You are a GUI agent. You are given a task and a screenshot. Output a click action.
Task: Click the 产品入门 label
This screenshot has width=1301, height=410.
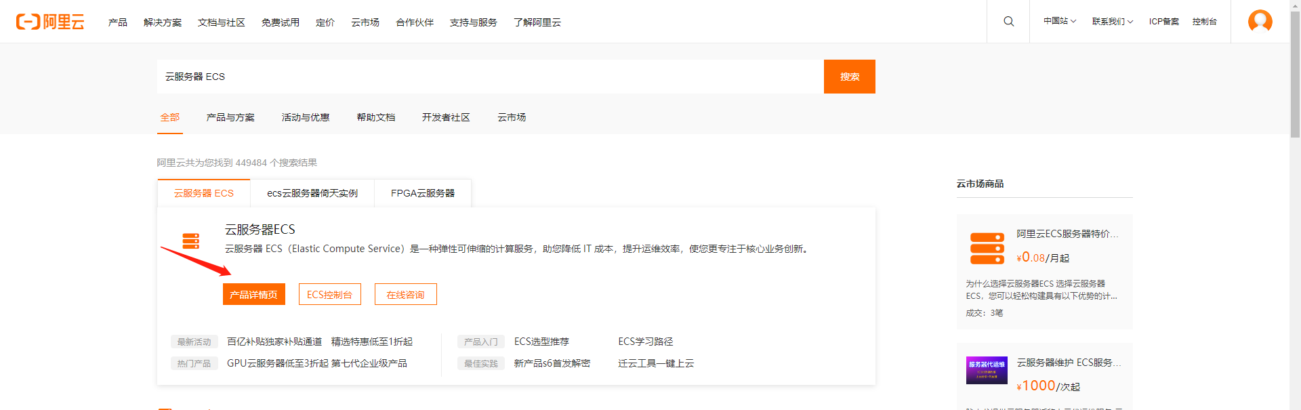(481, 342)
